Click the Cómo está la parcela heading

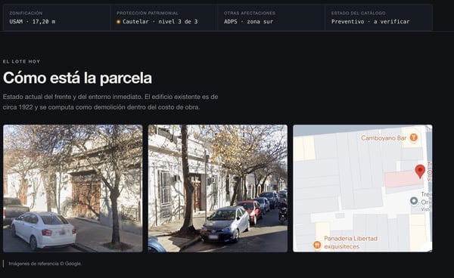click(x=77, y=78)
